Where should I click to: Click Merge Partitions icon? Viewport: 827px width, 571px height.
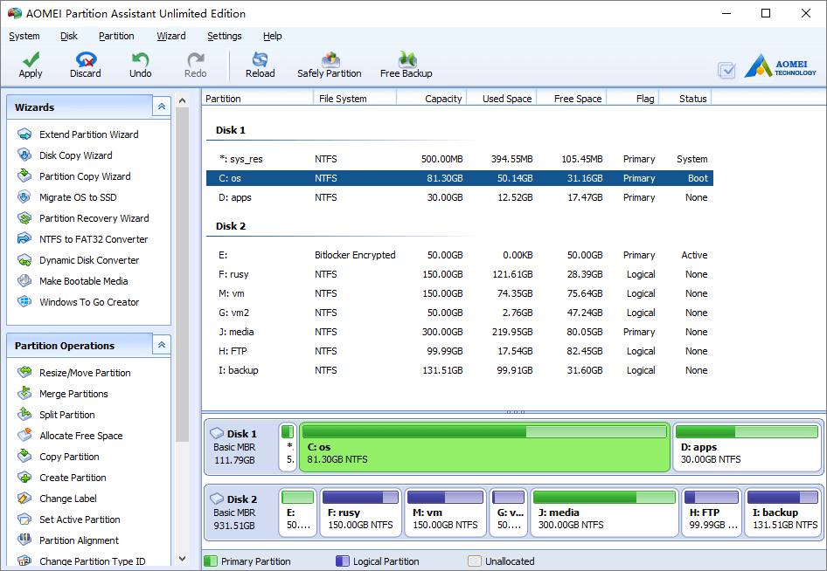click(24, 394)
